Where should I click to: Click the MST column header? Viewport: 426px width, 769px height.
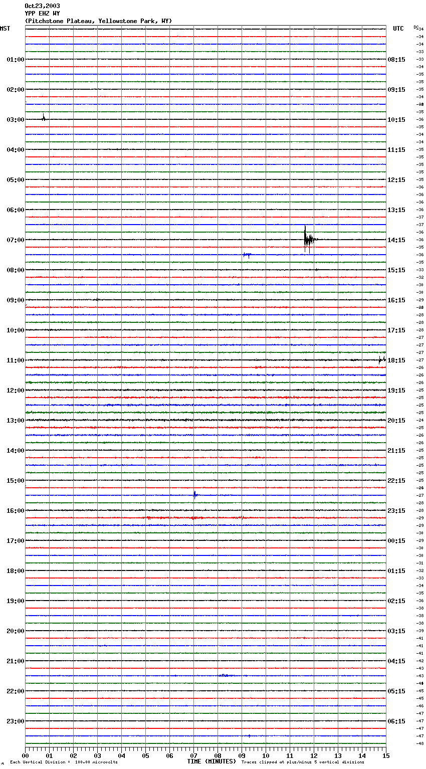coord(5,29)
